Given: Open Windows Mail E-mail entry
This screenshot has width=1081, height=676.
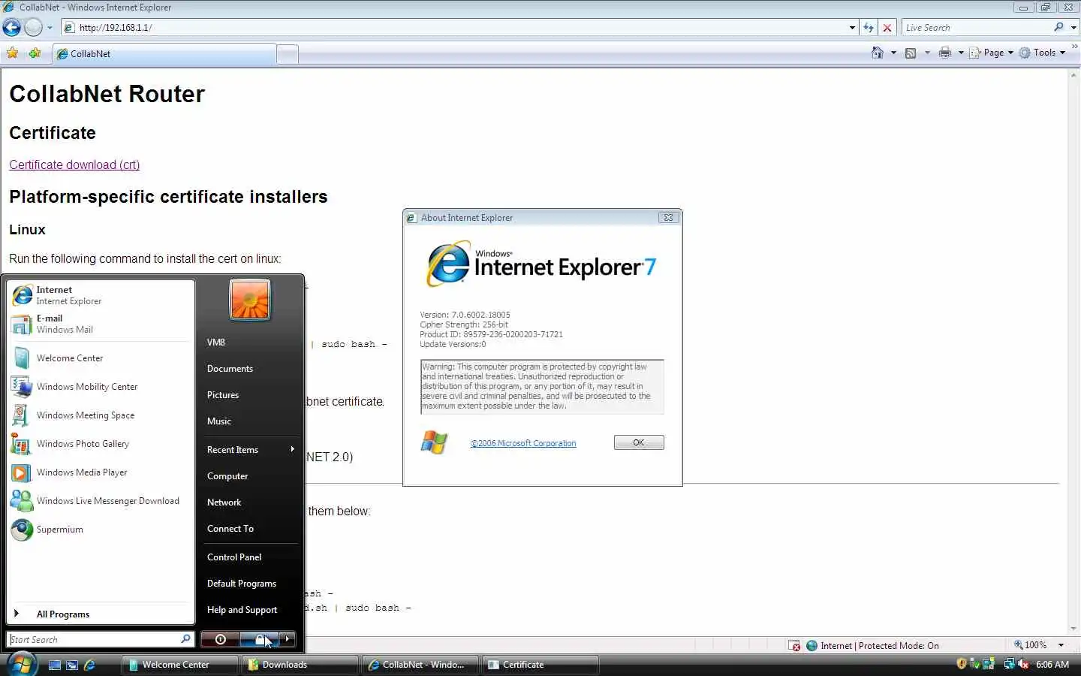Looking at the screenshot, I should pos(101,324).
